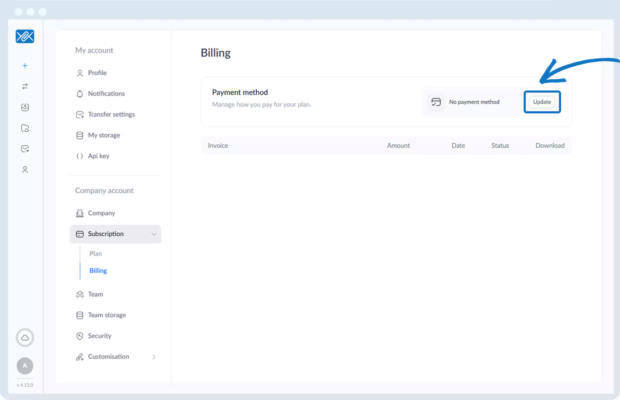Click the Security menu entry

tap(99, 336)
